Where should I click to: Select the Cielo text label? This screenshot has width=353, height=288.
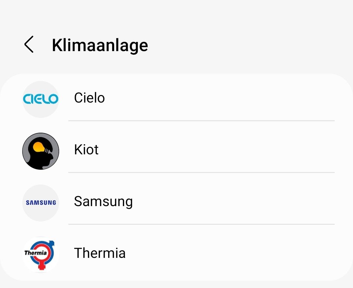[89, 98]
